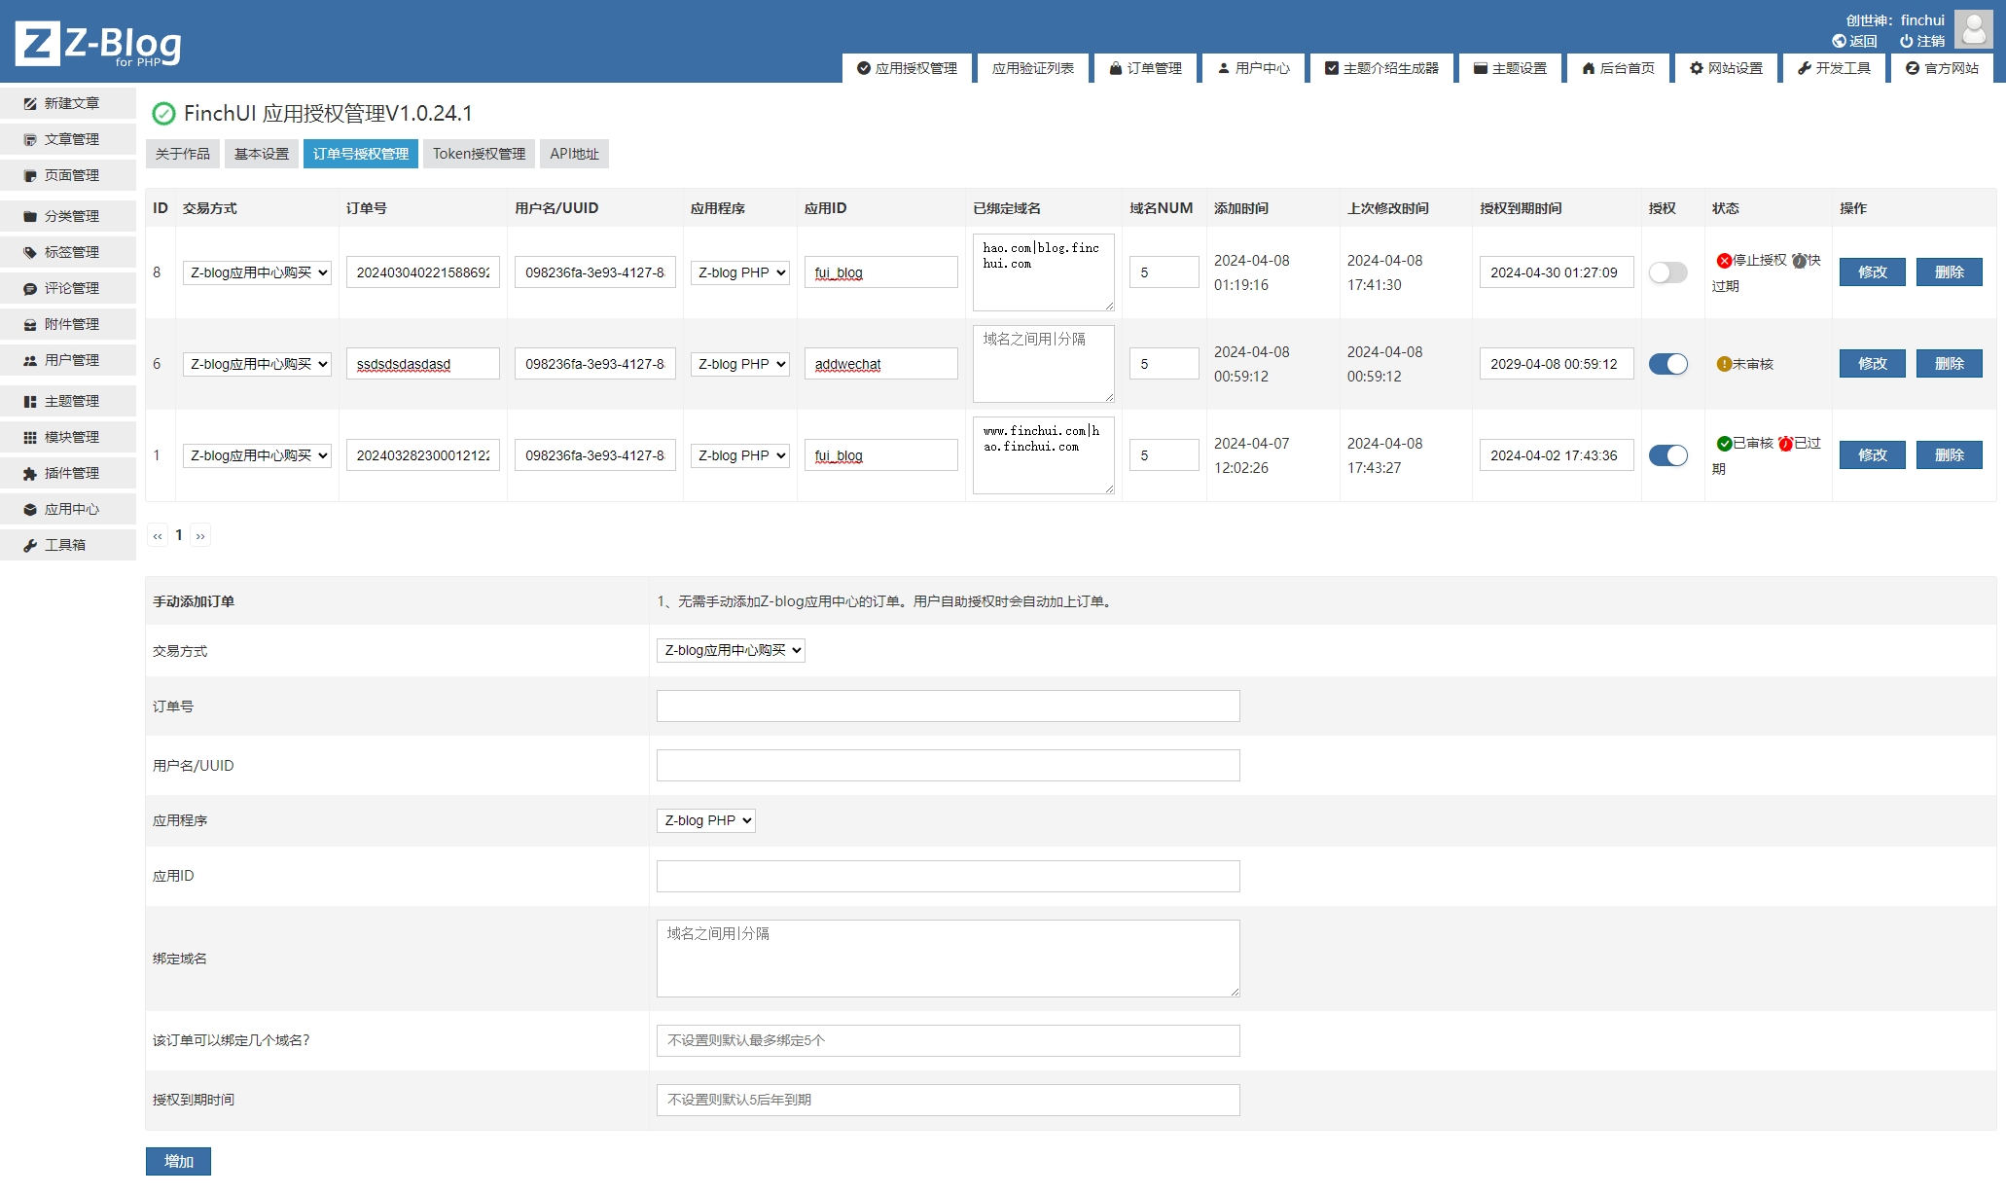The width and height of the screenshot is (2006, 1195).
Task: Open 应用授权管理 top menu
Action: click(x=907, y=68)
